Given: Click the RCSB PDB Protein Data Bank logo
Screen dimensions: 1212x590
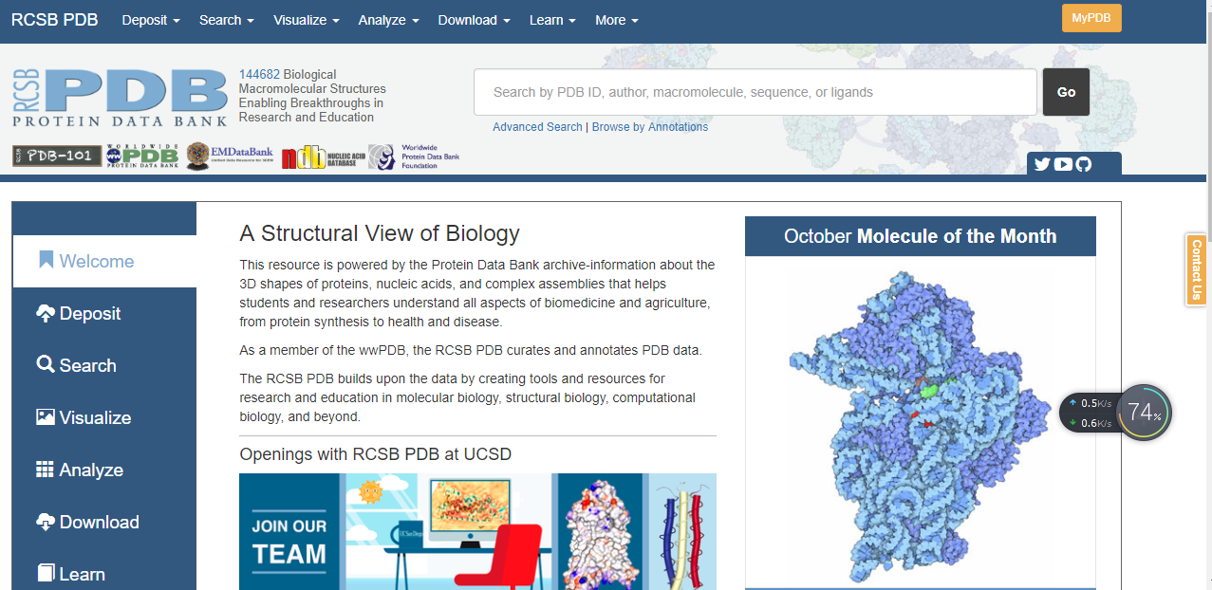Looking at the screenshot, I should (121, 97).
